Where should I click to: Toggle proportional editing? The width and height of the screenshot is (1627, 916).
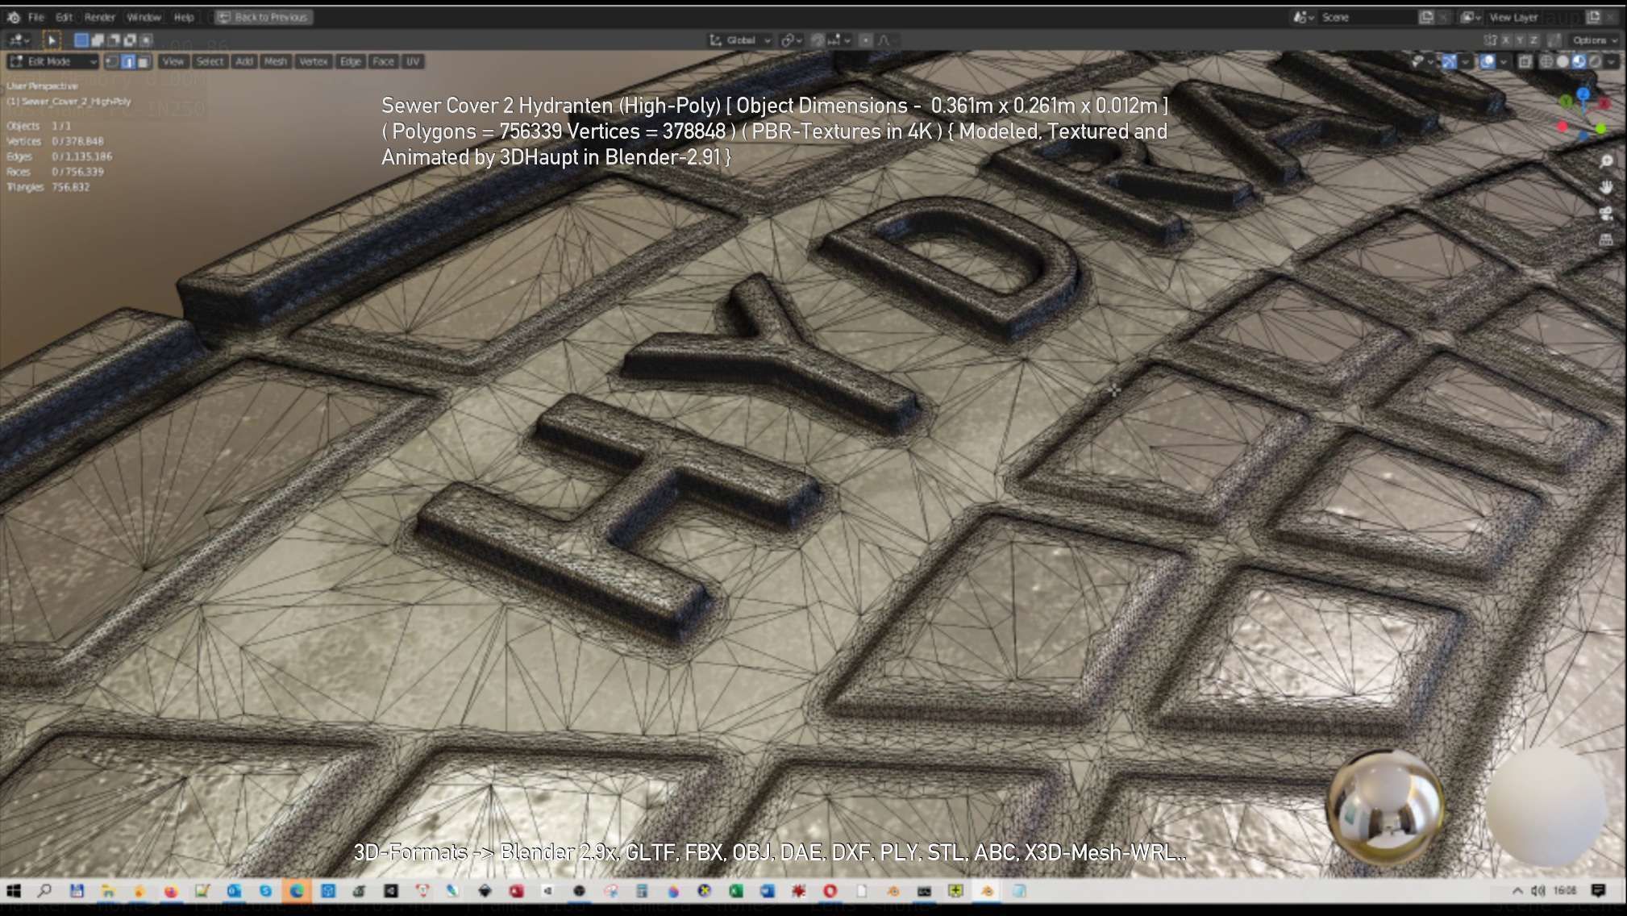866,40
